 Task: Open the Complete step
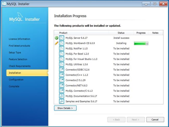[x=14, y=87]
